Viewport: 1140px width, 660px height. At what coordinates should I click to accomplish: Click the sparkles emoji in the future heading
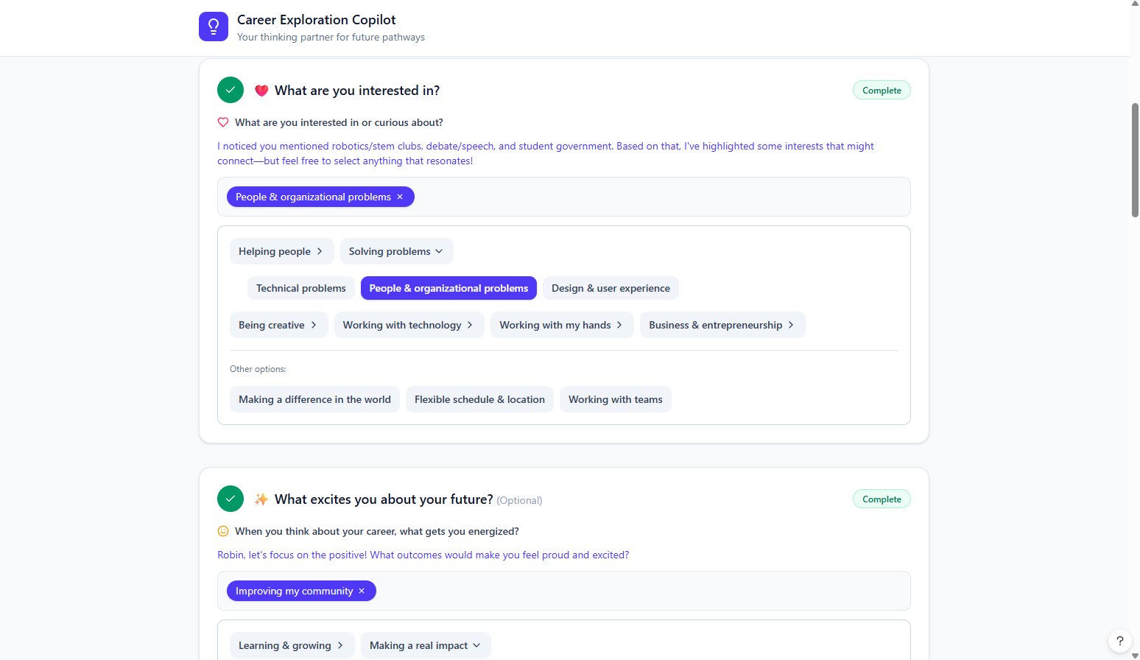[261, 499]
